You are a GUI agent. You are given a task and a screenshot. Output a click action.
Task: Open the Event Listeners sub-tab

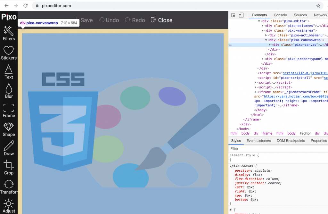point(258,141)
